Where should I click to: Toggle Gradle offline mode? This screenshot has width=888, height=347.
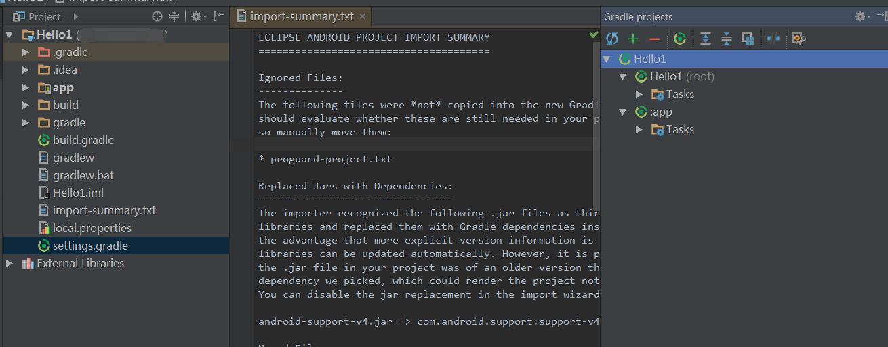pos(773,39)
